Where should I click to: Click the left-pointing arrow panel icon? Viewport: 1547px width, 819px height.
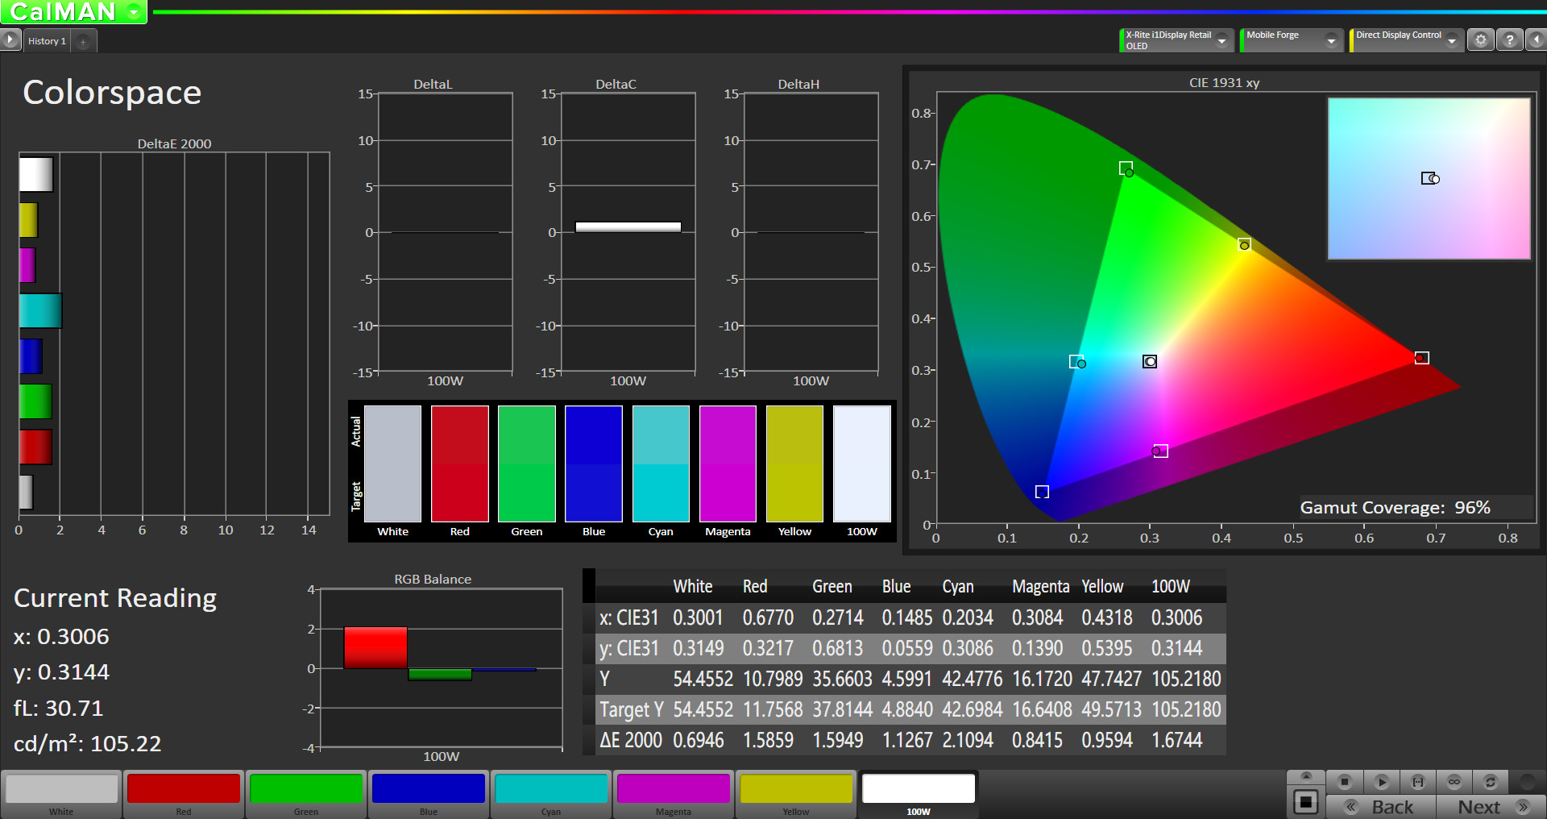1537,39
